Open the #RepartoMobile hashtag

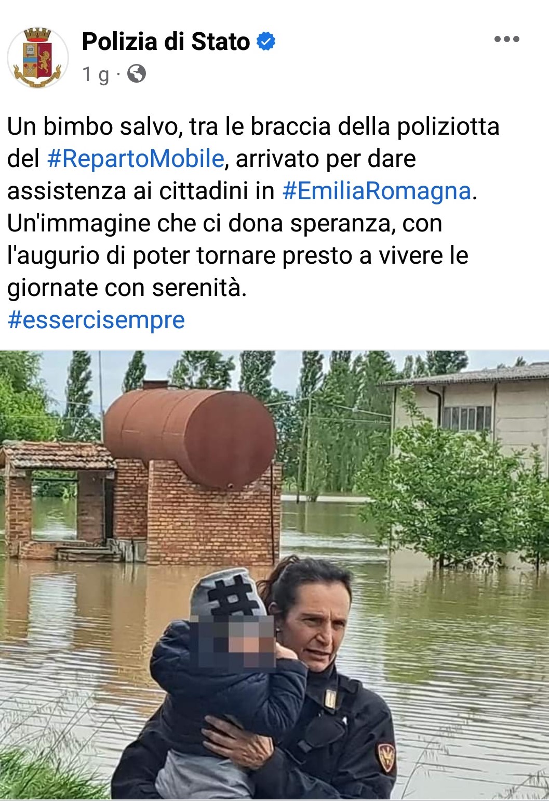tap(135, 159)
